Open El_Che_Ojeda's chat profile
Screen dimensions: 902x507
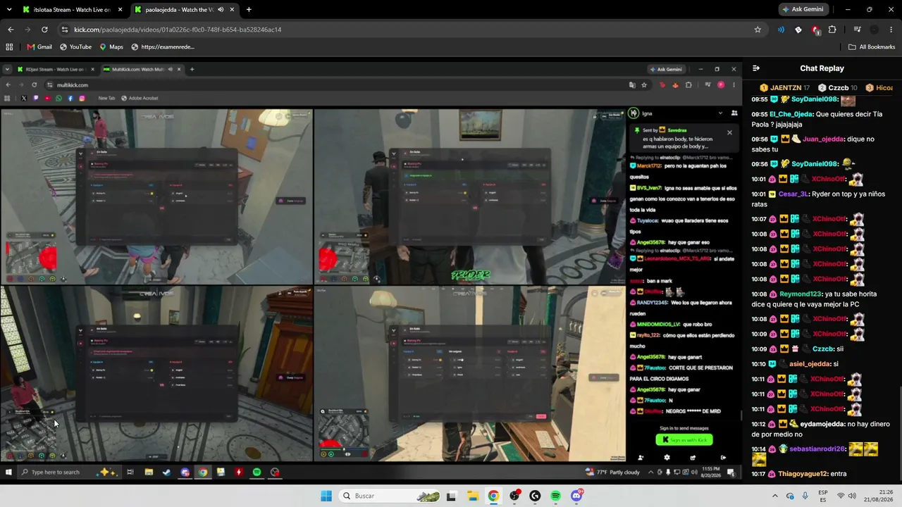[791, 114]
